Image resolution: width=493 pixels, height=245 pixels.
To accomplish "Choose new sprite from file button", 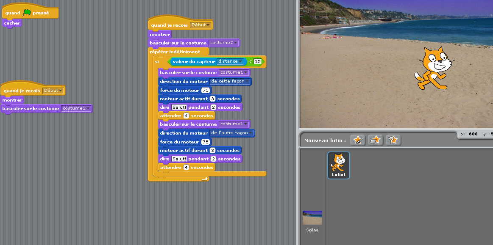I will [376, 140].
